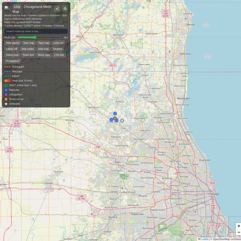This screenshot has width=241, height=241.
Task: Click the blue Repeater legend dot
Action: (x=6, y=90)
